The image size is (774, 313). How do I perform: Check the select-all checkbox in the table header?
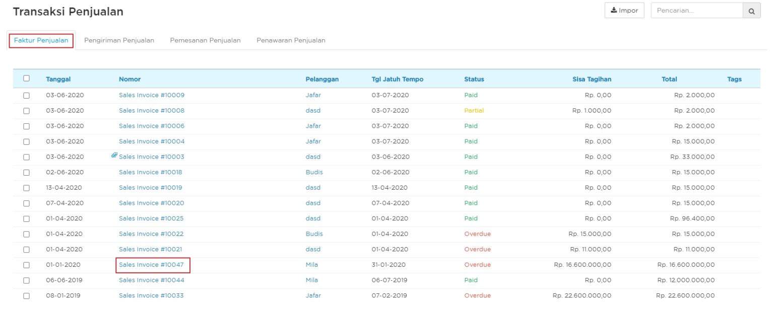pyautogui.click(x=26, y=79)
